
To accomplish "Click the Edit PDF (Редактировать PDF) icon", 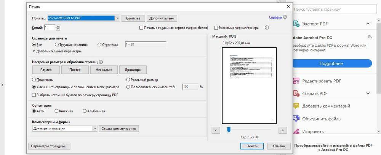I will [296, 81].
